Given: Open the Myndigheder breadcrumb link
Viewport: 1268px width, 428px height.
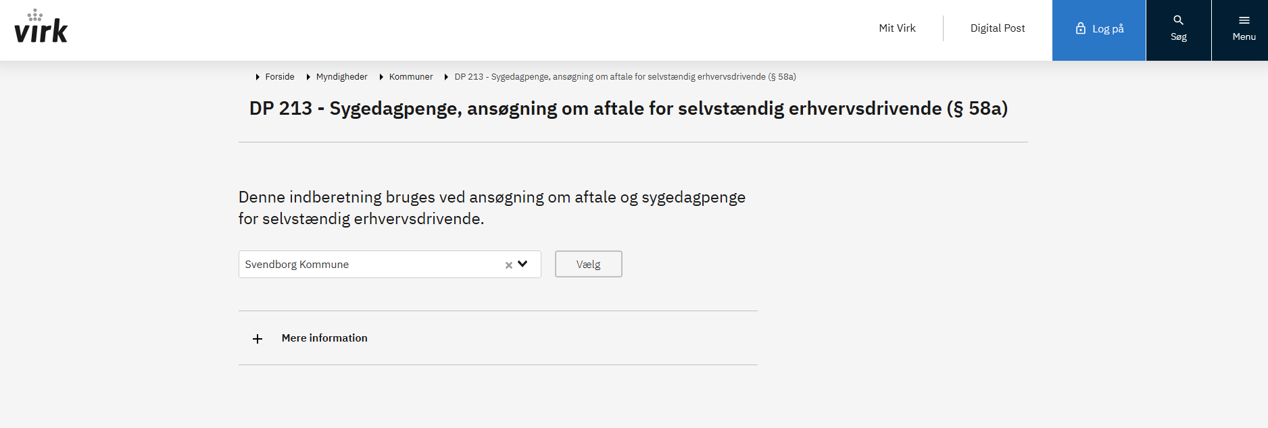Looking at the screenshot, I should (342, 77).
